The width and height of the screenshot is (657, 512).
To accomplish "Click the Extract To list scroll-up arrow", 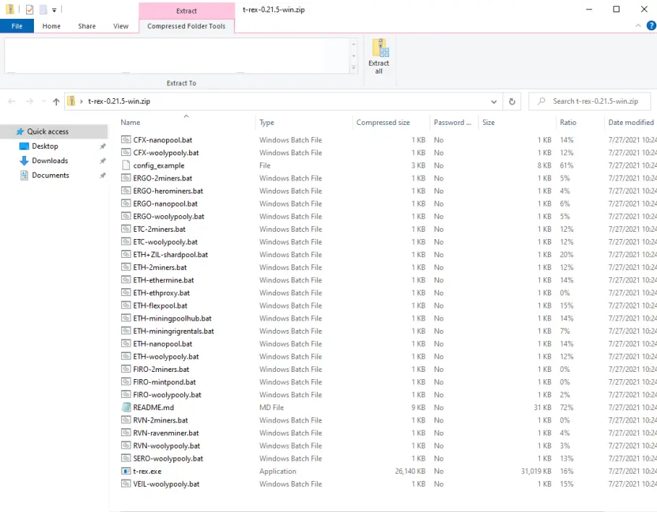I will 354,44.
